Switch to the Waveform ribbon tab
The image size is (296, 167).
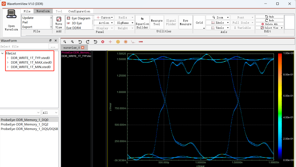click(43, 11)
